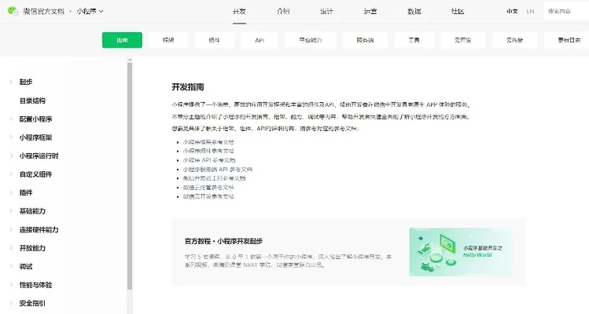Open the 小程序 API 参考文档 link
Image resolution: width=589 pixels, height=314 pixels.
pos(209,160)
